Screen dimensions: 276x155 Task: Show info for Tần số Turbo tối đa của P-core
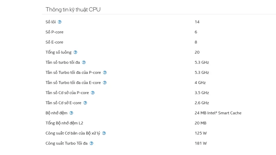click(x=105, y=73)
